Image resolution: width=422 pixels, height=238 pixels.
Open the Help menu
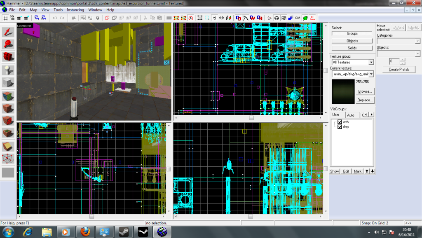click(x=110, y=10)
